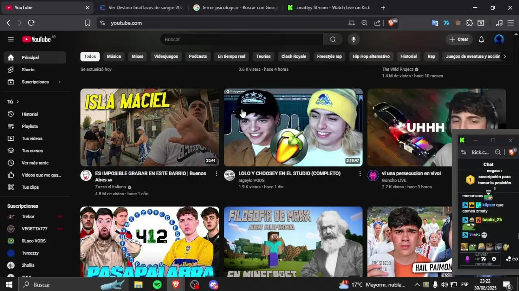Image resolution: width=519 pixels, height=291 pixels.
Task: Select the Clash Royale filter chip
Action: click(x=294, y=56)
